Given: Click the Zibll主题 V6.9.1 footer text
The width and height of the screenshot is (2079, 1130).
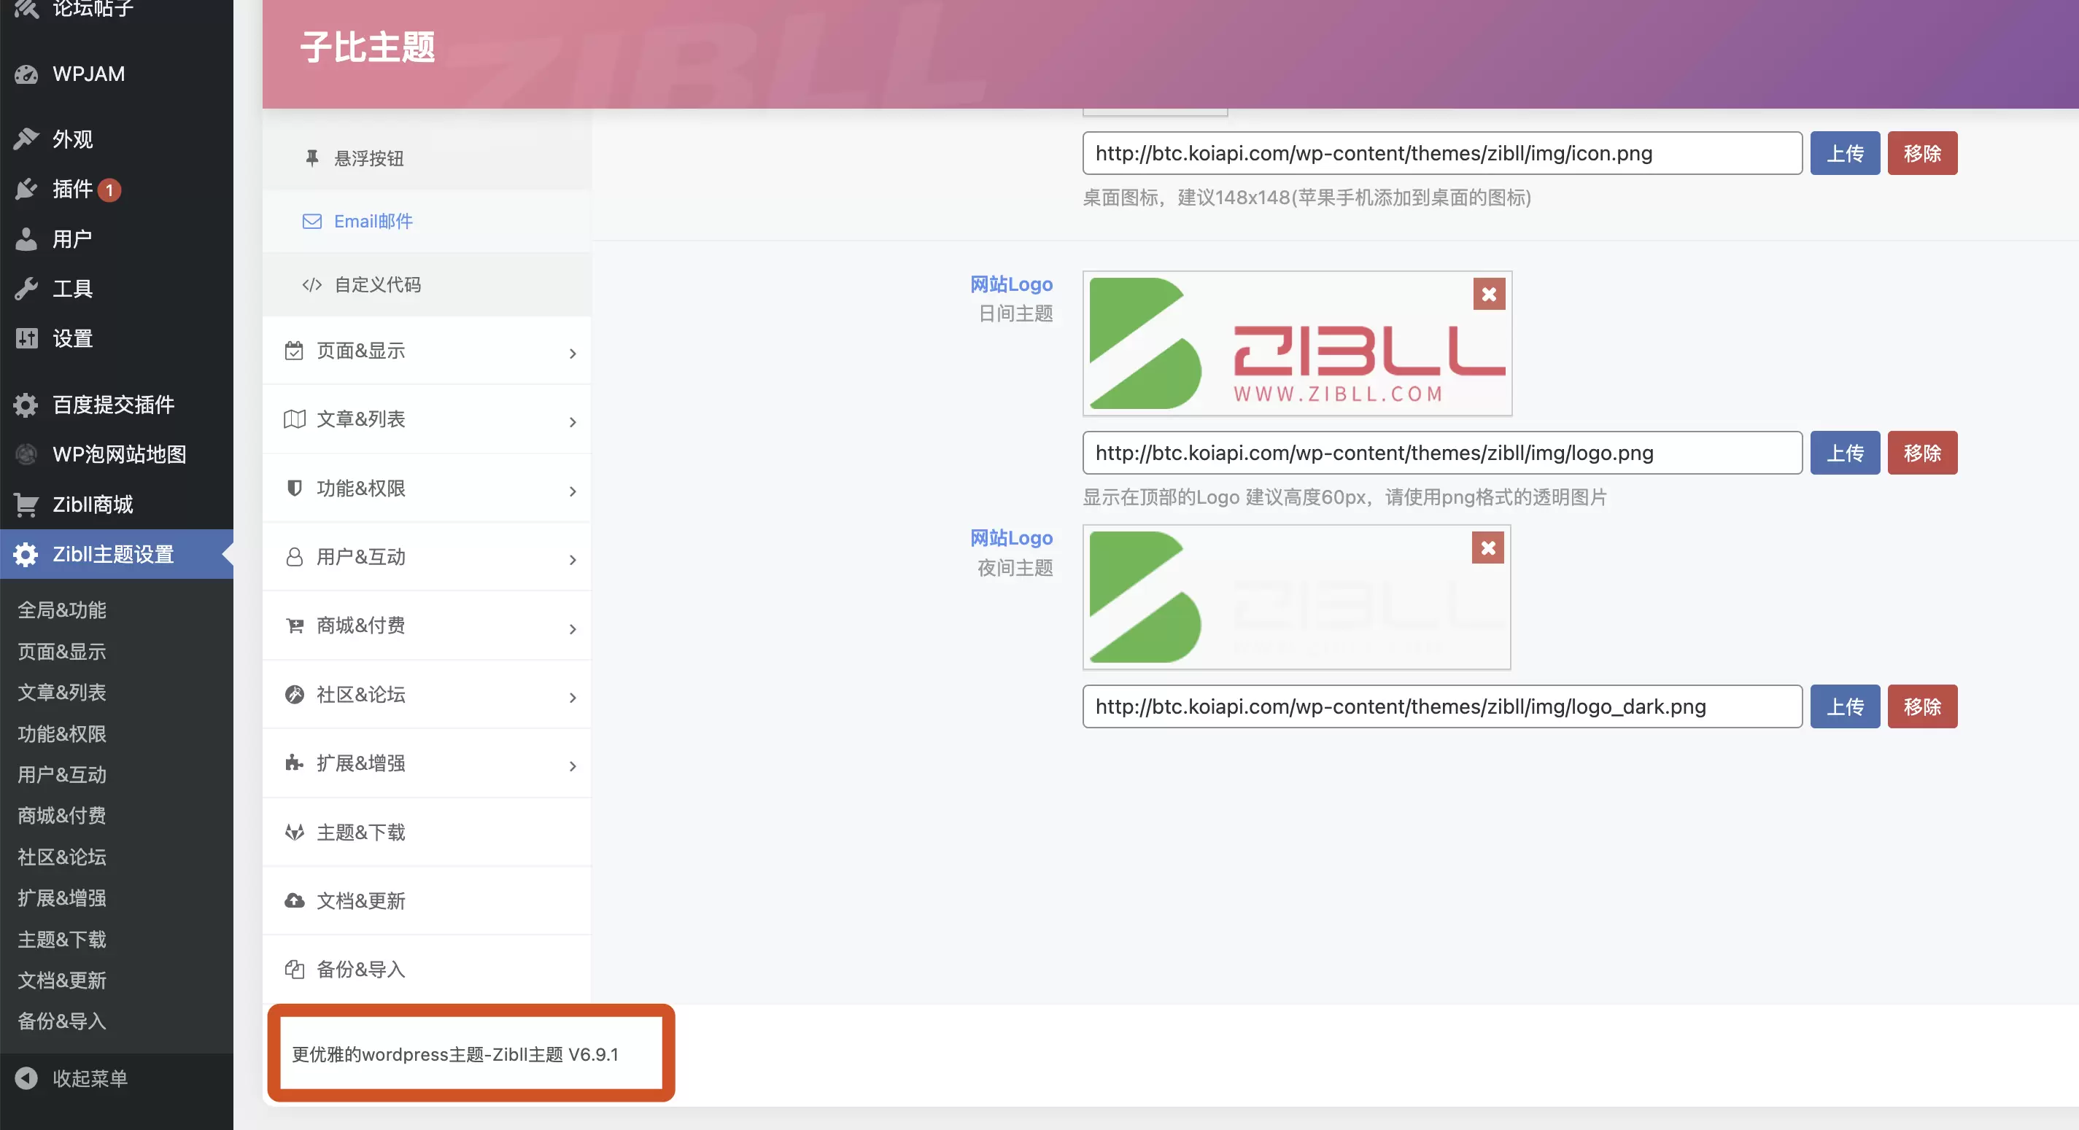Looking at the screenshot, I should [455, 1055].
